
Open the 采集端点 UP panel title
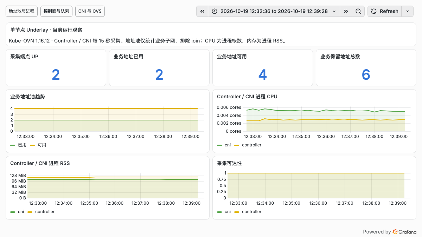24,57
